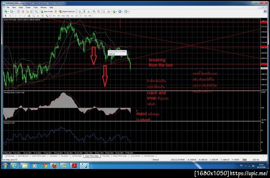Viewport: 270px width, 178px height.
Task: Expand the New Chart dropdown arrow
Action: tap(8, 12)
